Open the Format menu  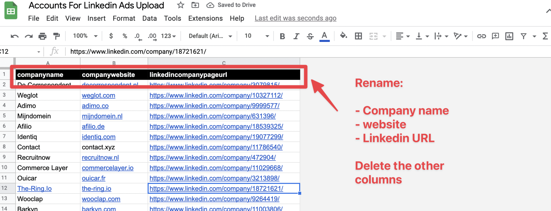point(124,18)
